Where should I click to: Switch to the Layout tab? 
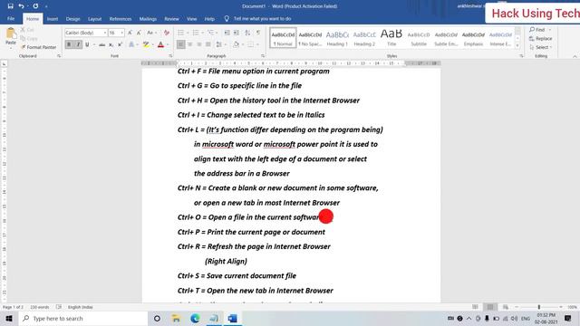point(94,19)
